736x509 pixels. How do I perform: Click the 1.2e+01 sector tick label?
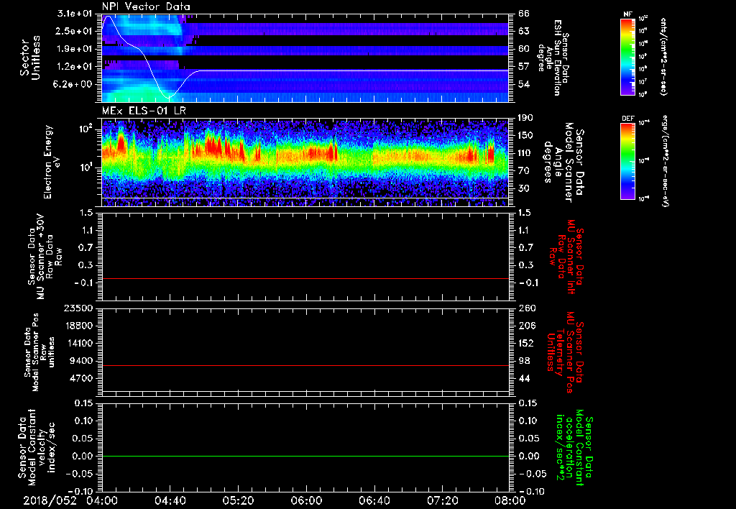pos(76,67)
